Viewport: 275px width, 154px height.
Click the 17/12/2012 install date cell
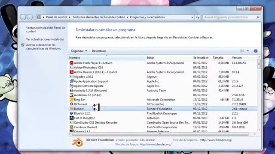200,100
